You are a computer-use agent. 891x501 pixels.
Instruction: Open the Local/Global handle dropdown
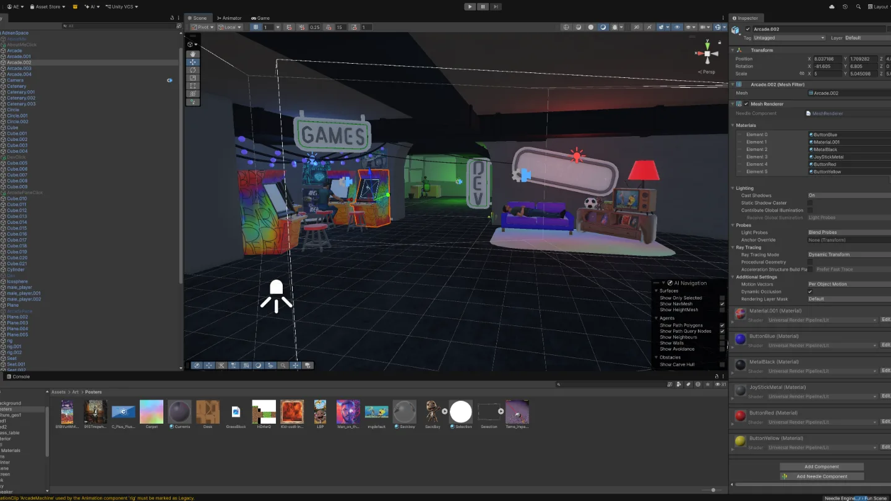229,27
